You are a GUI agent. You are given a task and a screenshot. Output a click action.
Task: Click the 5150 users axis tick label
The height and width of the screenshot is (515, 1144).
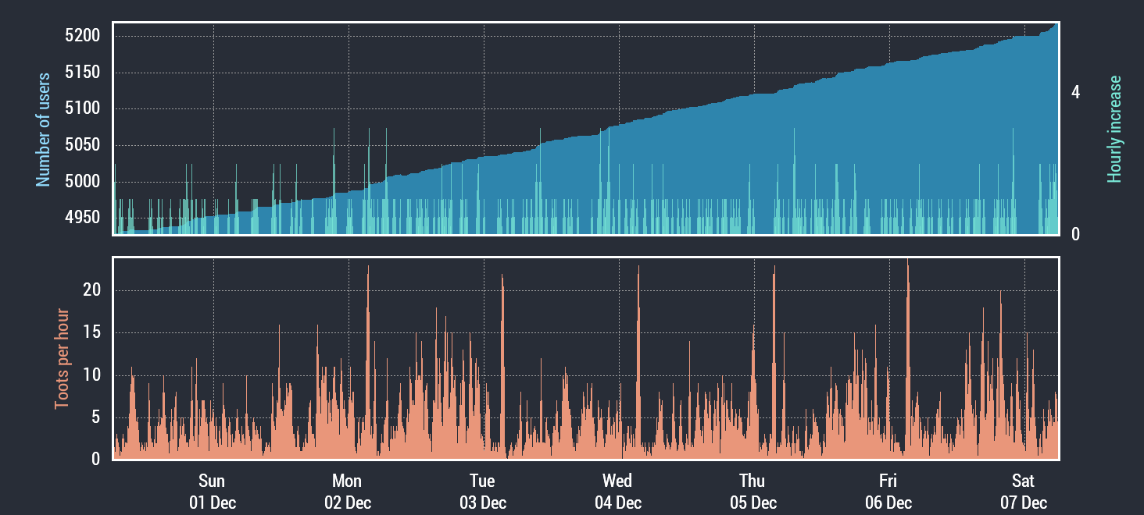[x=84, y=73]
